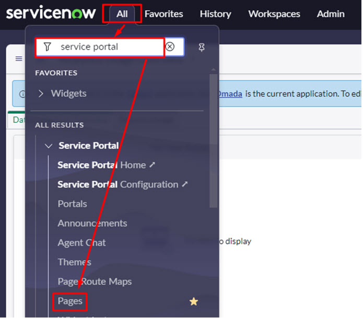Click scroll-up arrow of menu scrollbar
This screenshot has height=318, width=363.
tap(214, 69)
